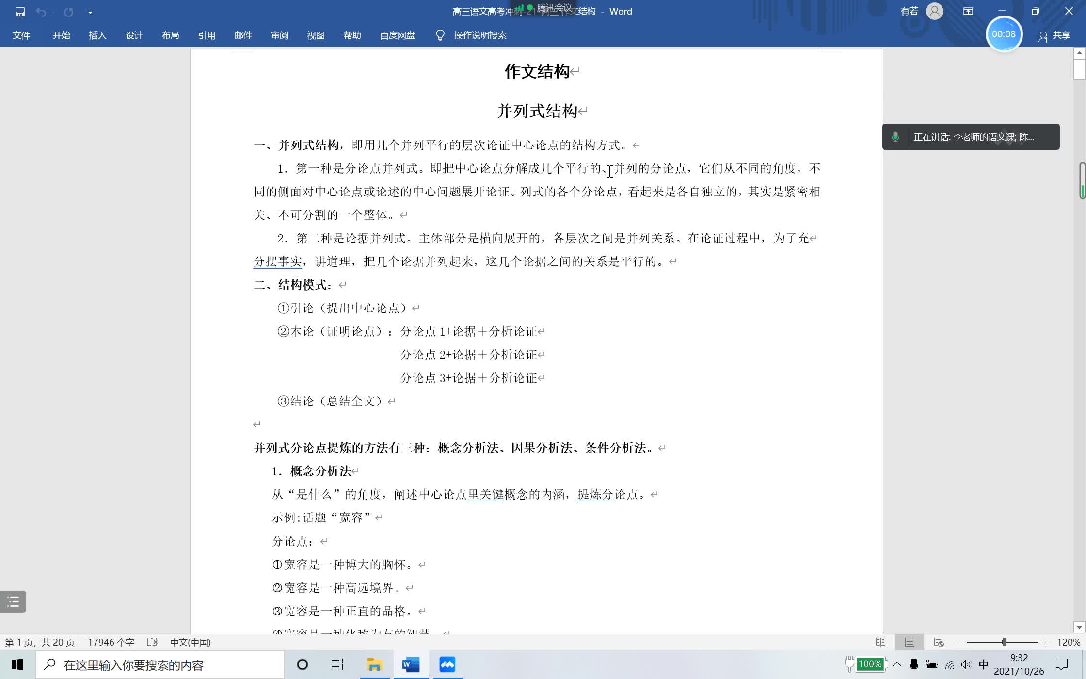Redo the last action

[68, 12]
